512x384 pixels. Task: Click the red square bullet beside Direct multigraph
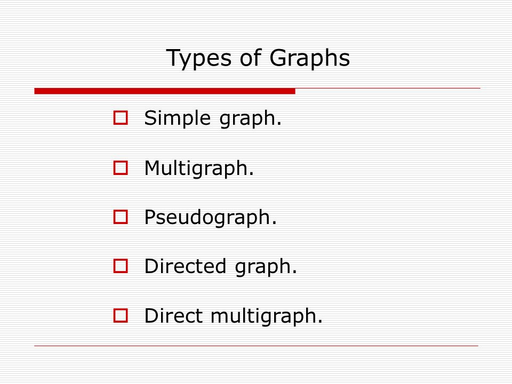121,316
